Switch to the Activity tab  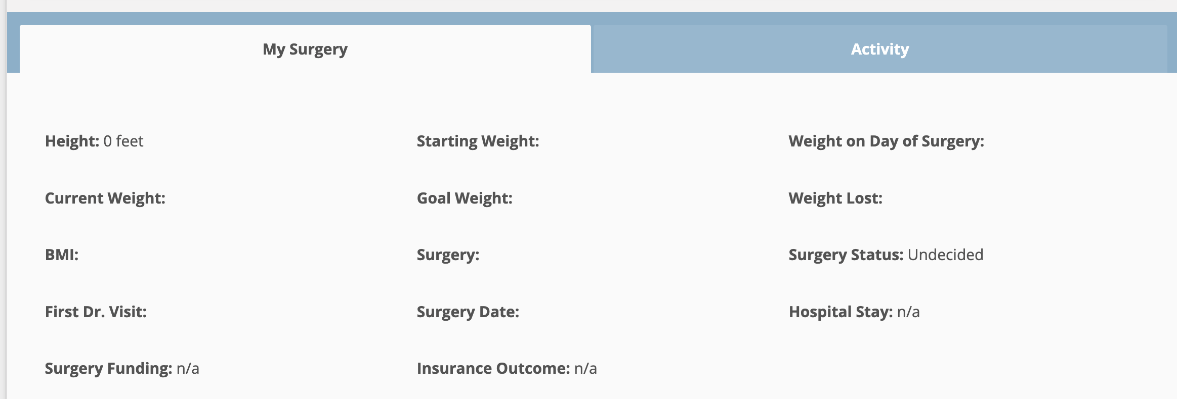pyautogui.click(x=879, y=49)
